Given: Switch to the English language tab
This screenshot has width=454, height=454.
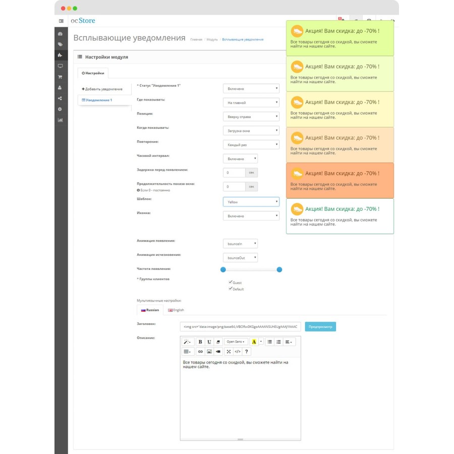Looking at the screenshot, I should pyautogui.click(x=176, y=310).
